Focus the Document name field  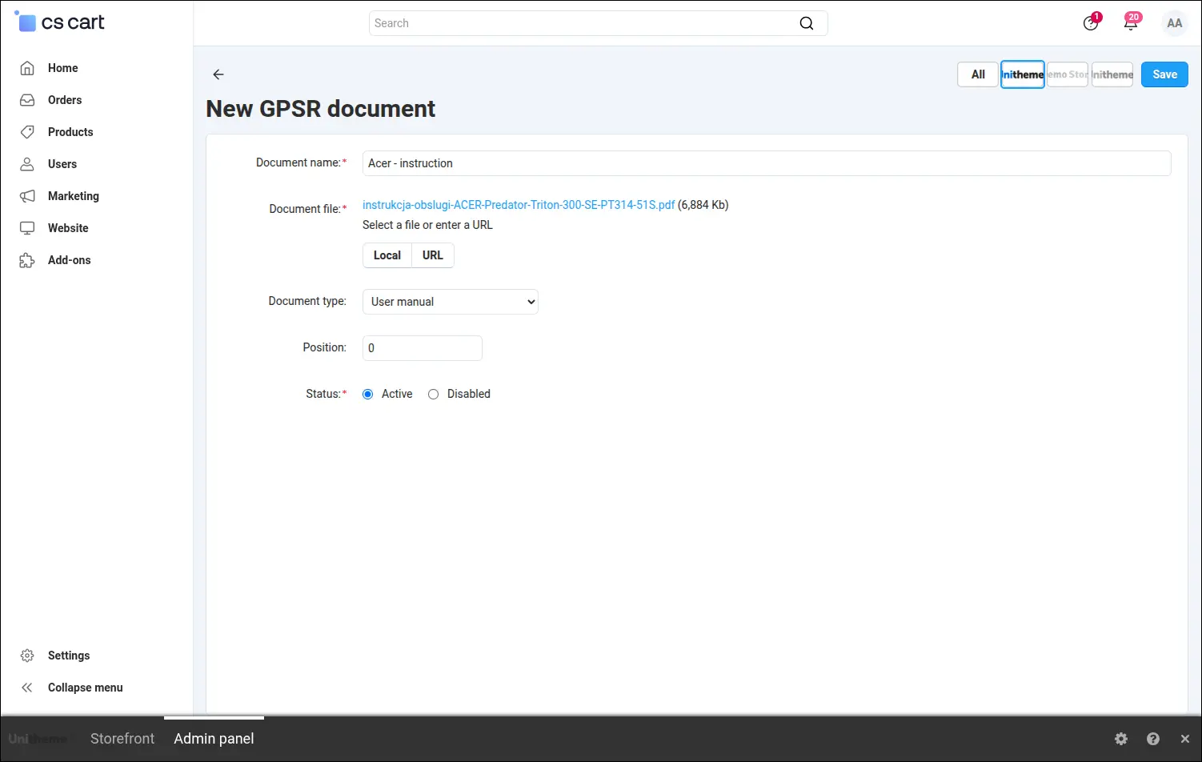click(767, 163)
